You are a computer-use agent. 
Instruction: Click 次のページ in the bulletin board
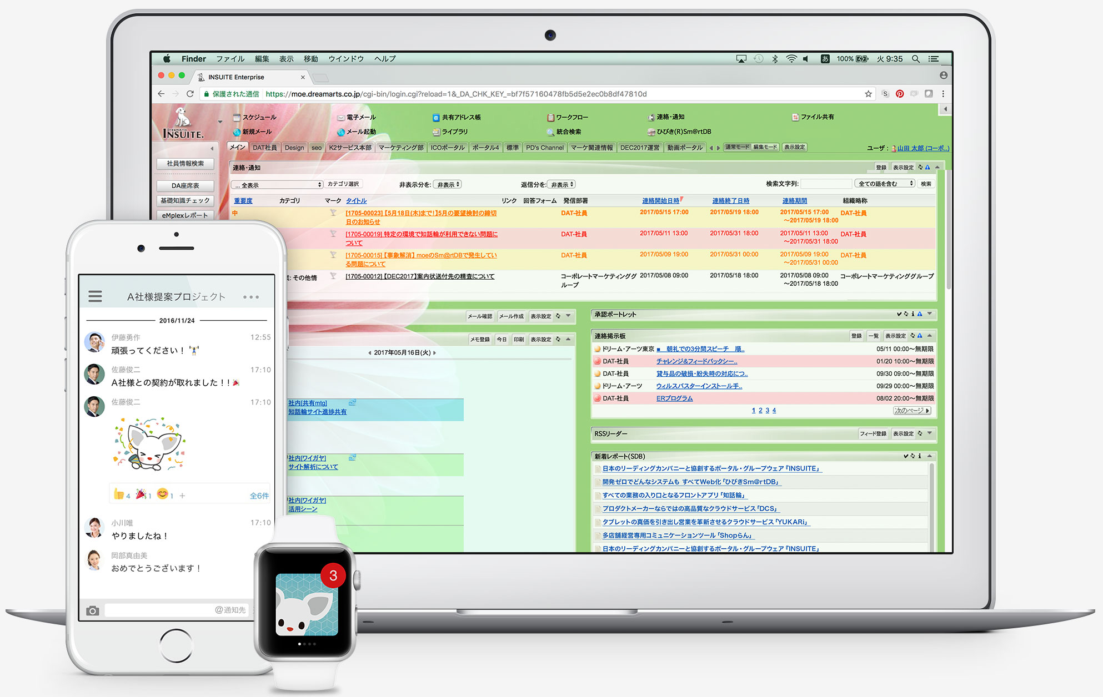coord(911,411)
